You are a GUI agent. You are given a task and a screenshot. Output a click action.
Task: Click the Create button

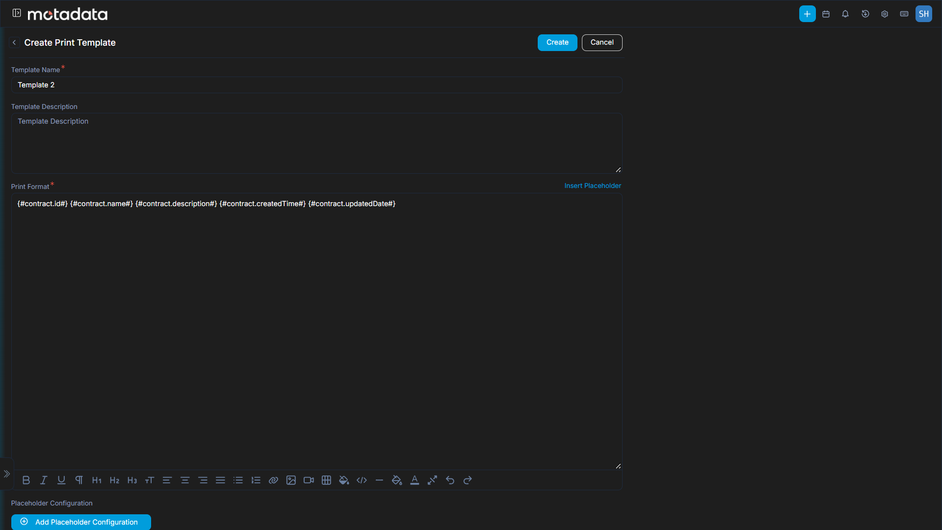557,43
